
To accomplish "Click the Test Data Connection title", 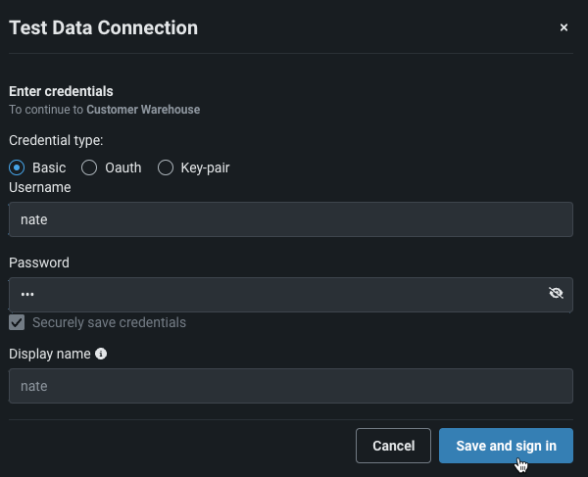I will pos(103,28).
